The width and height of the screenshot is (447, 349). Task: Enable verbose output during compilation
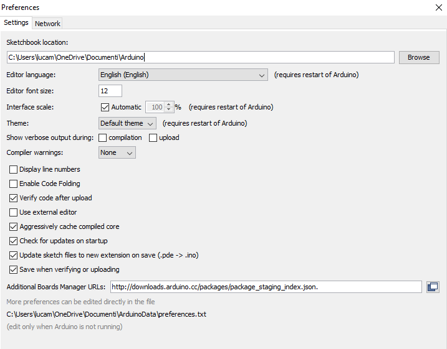103,137
